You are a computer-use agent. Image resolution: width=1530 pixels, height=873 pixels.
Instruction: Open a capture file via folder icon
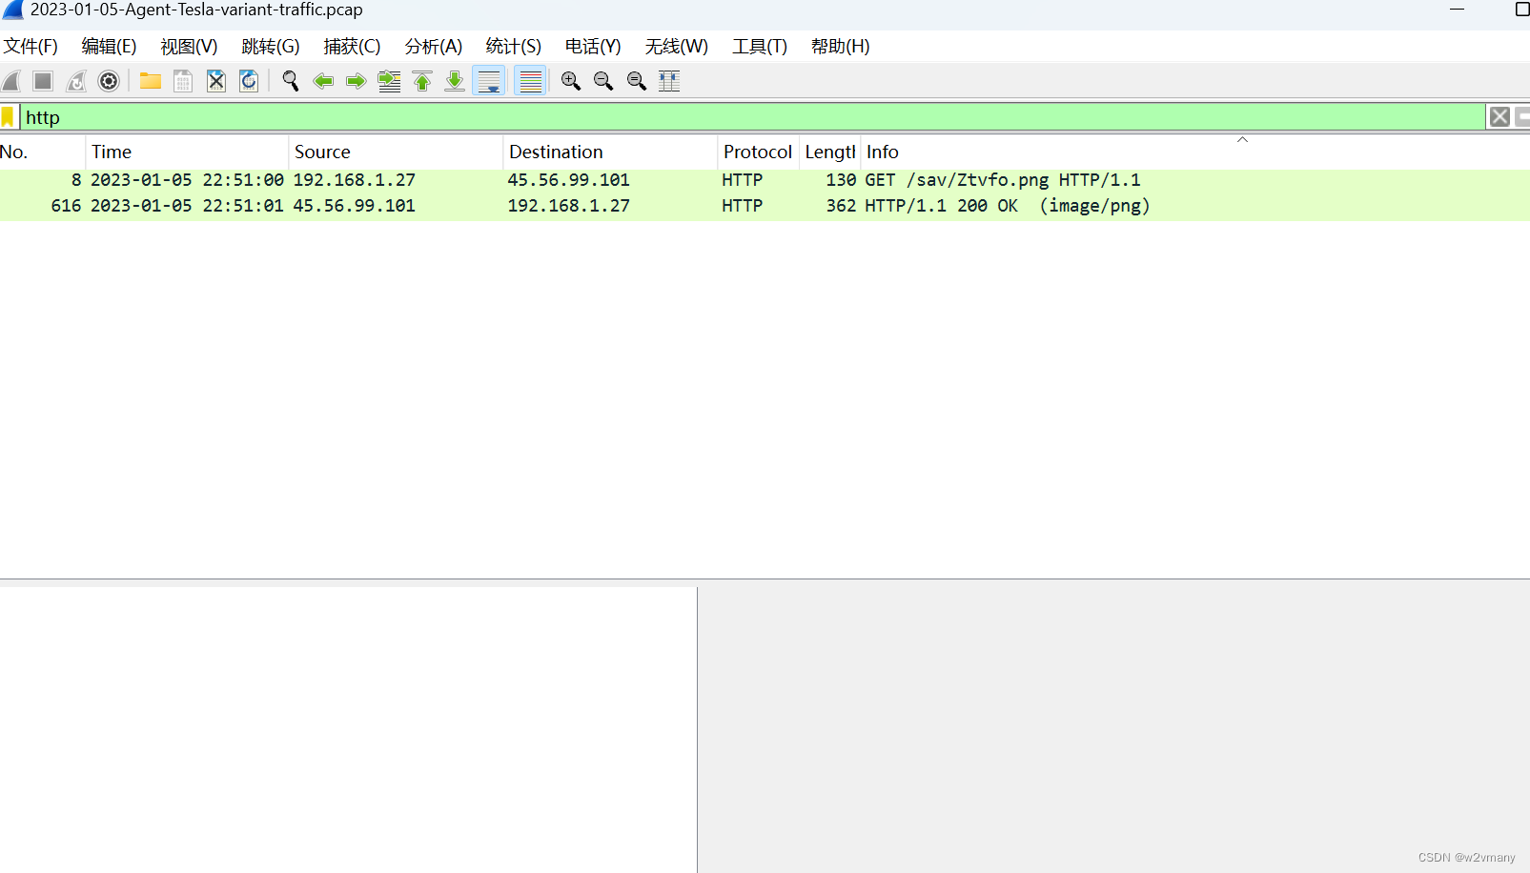pyautogui.click(x=150, y=81)
